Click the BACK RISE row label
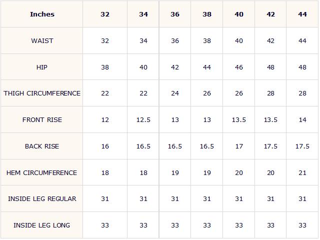This screenshot has width=320, height=240. 42,146
